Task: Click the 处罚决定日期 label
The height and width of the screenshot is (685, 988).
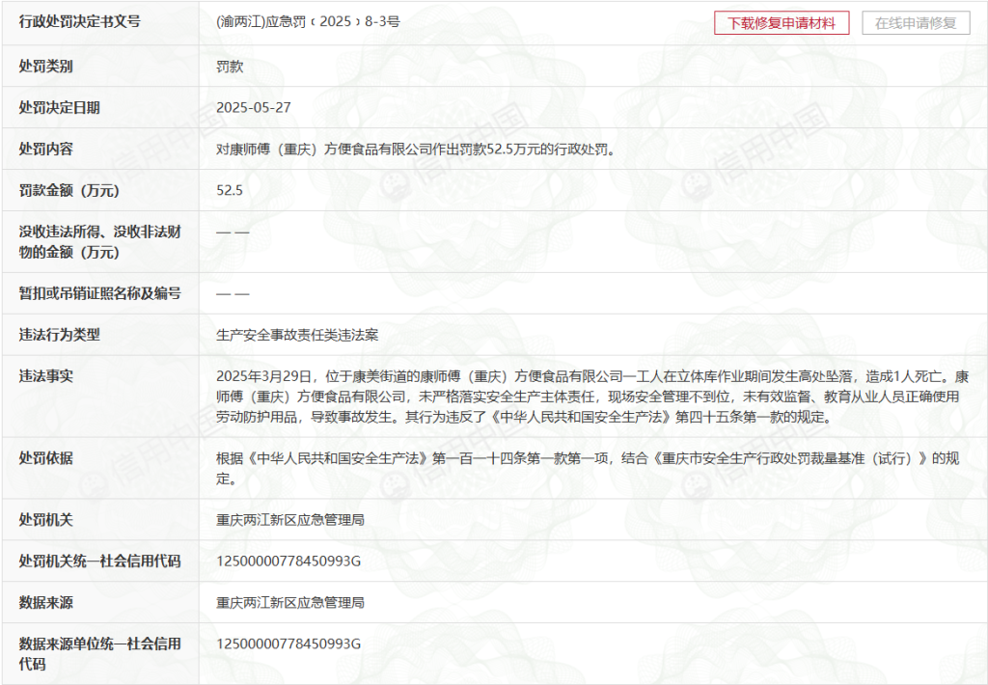Action: tap(59, 107)
